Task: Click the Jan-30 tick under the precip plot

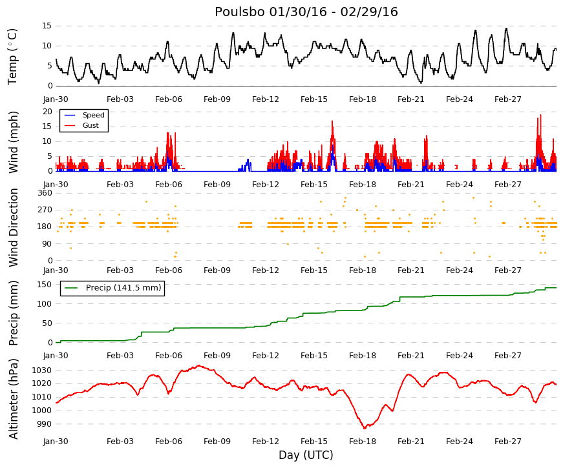Action: tap(56, 356)
